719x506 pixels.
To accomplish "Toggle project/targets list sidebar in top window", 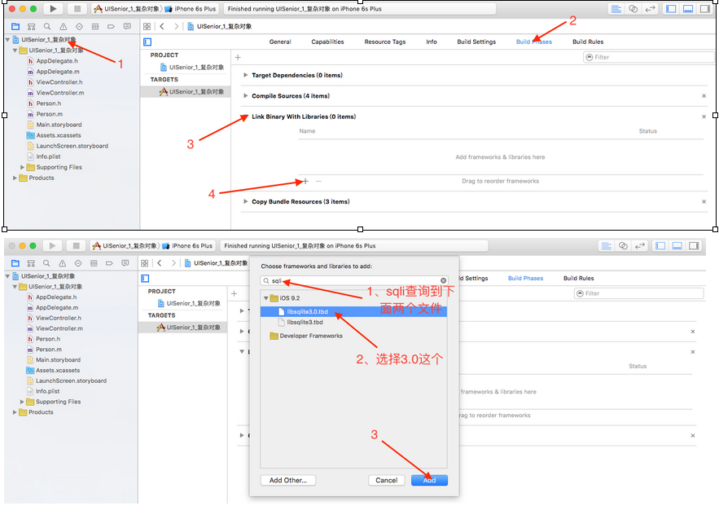I will click(147, 42).
